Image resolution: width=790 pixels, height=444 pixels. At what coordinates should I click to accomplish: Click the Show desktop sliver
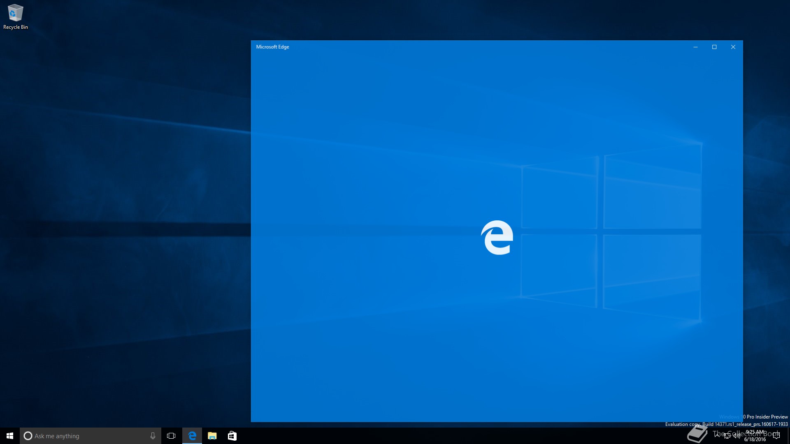[x=789, y=436]
